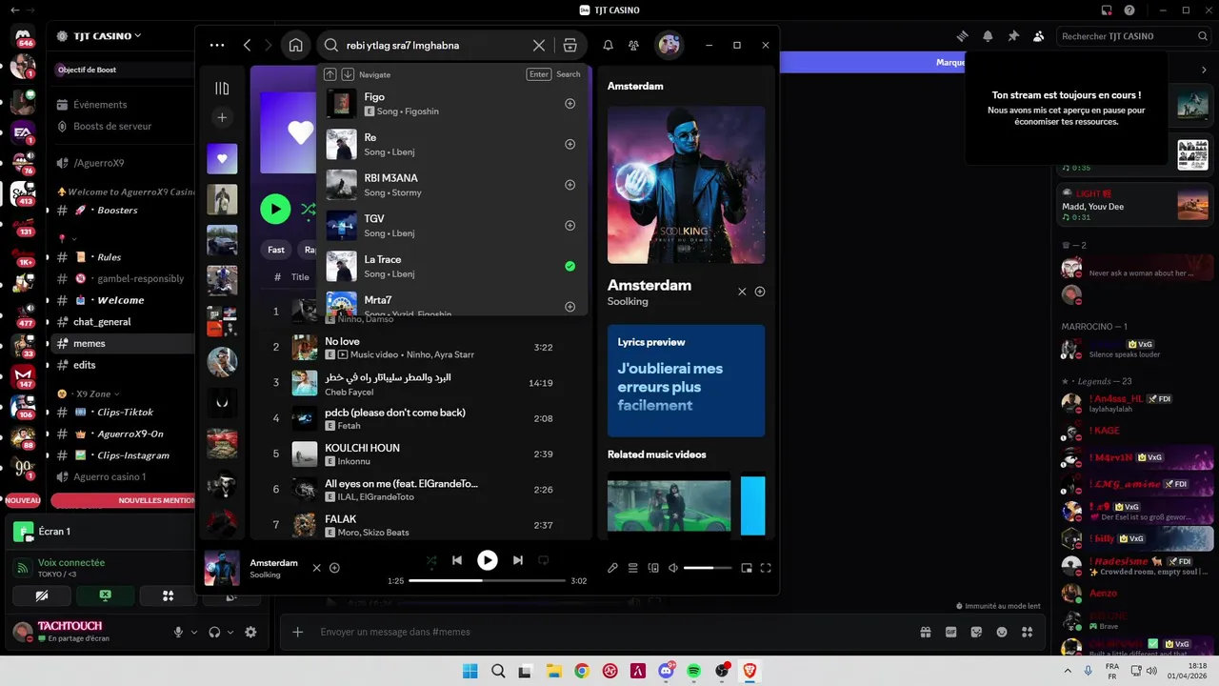Close the Now Playing view
The height and width of the screenshot is (686, 1219).
click(742, 292)
